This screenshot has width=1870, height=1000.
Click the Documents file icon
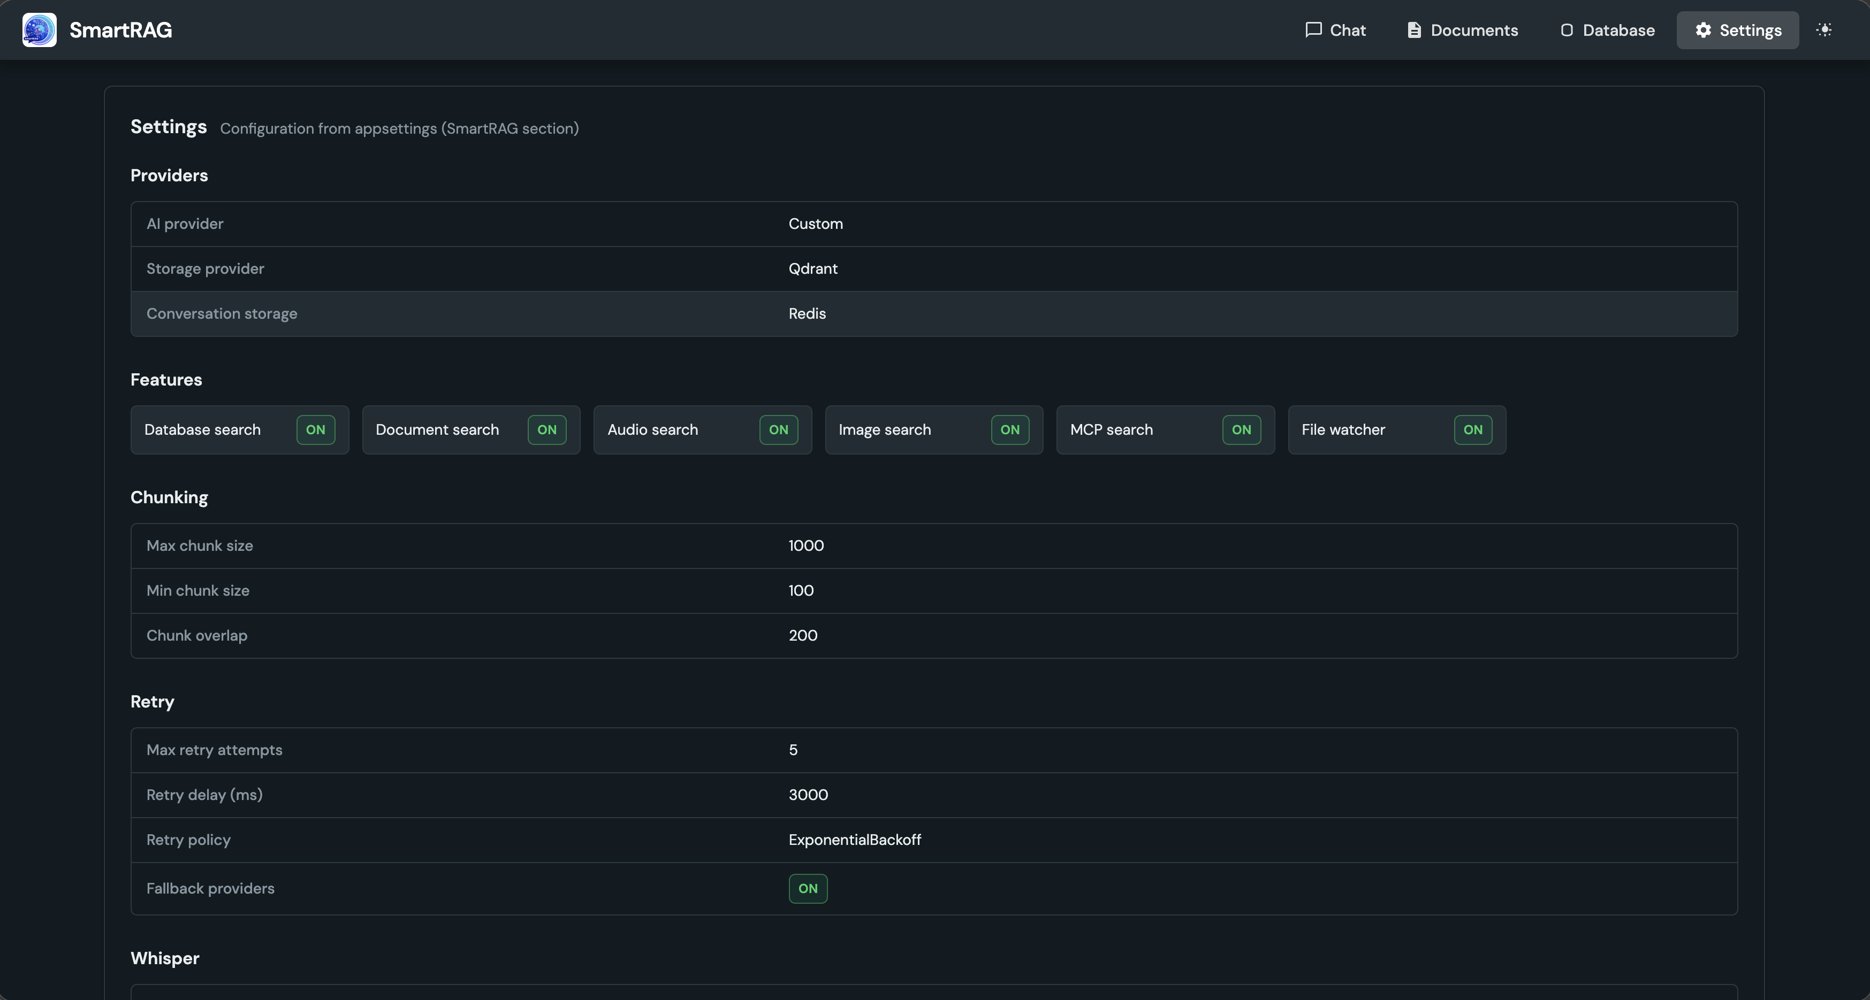click(1414, 30)
